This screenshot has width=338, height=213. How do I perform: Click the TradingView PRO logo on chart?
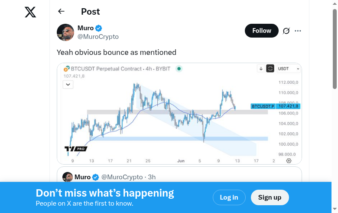pos(76,149)
